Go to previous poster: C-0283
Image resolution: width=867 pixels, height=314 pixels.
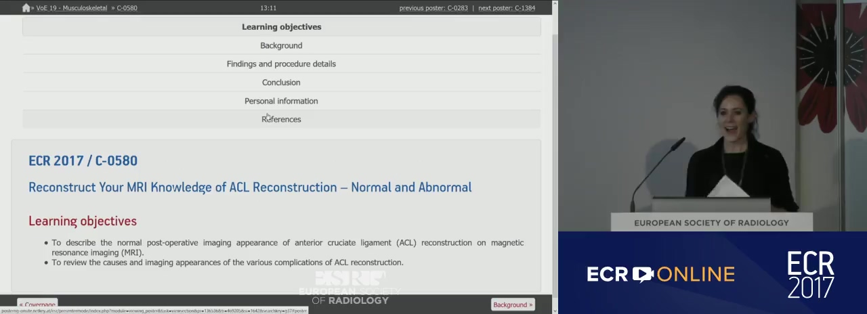pos(433,8)
